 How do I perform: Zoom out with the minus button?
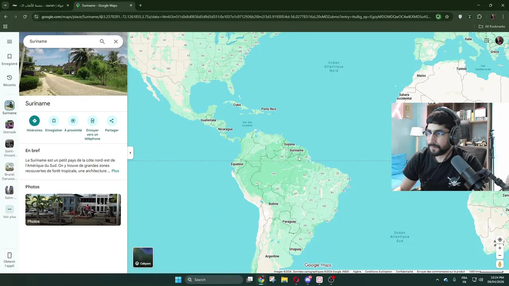pos(500,255)
